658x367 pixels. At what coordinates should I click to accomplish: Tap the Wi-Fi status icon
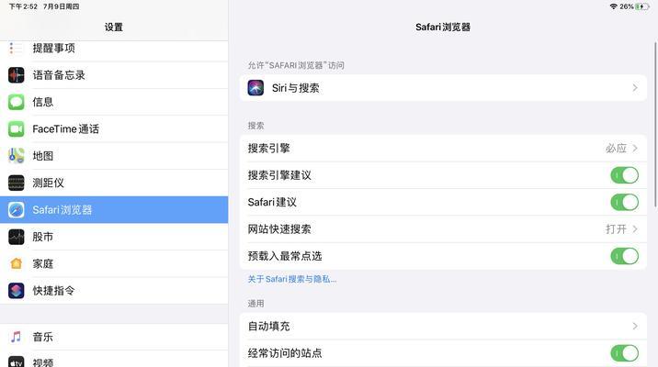(614, 6)
